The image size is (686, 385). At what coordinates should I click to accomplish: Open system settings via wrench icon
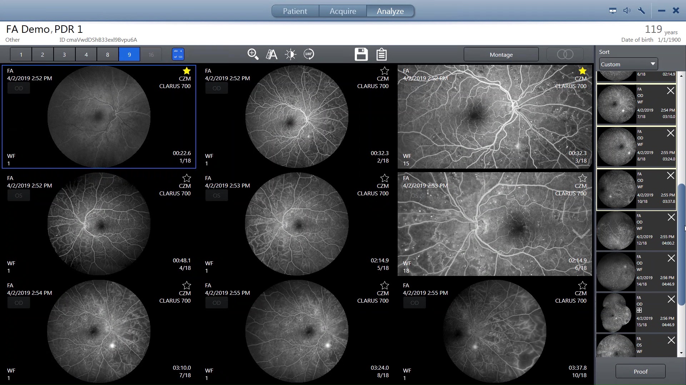tap(641, 11)
